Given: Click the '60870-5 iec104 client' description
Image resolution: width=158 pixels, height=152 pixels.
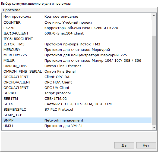Looking at the screenshot, I should [x=64, y=33].
